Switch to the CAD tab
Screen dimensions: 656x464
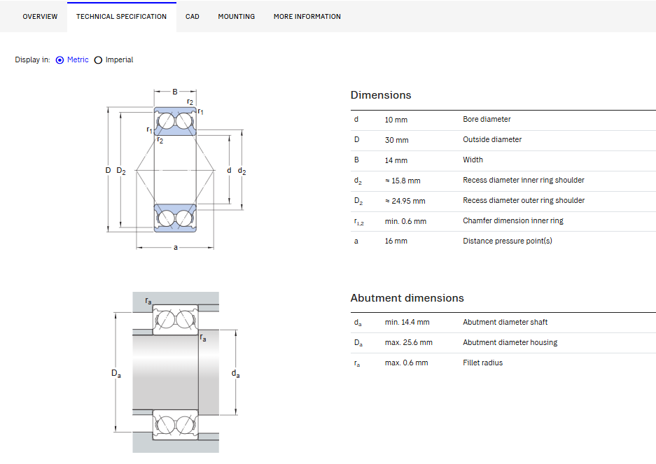193,17
